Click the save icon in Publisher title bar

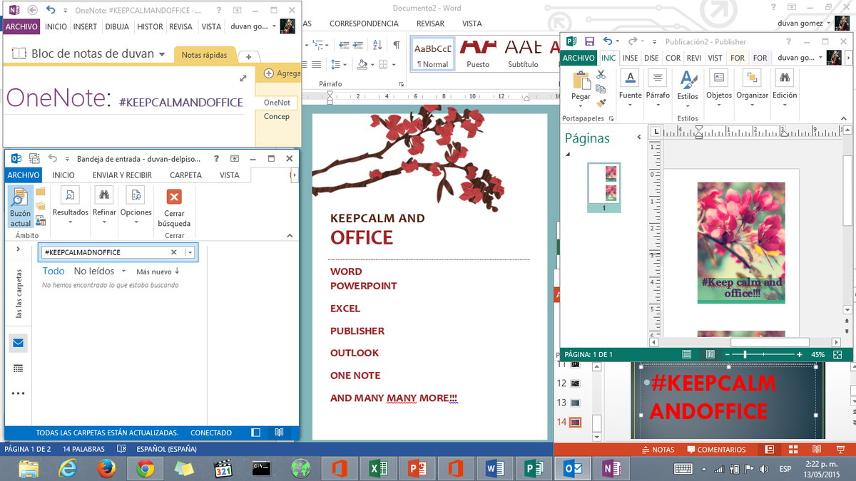tap(589, 42)
